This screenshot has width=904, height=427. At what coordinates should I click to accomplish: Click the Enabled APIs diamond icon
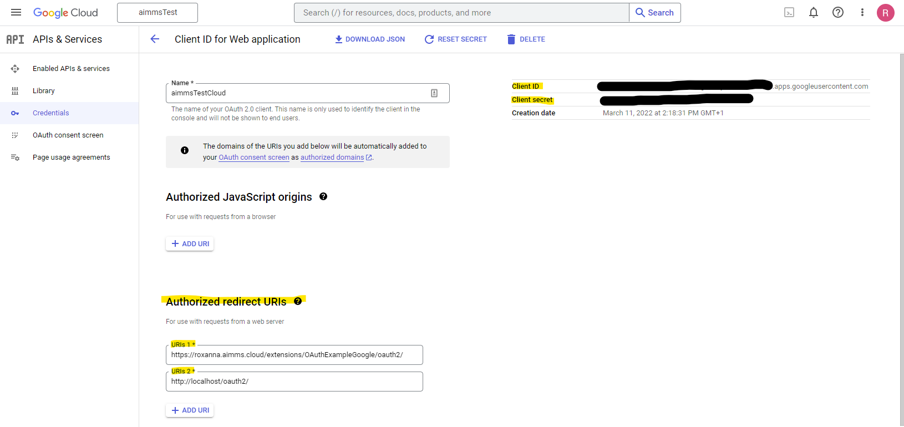tap(15, 69)
